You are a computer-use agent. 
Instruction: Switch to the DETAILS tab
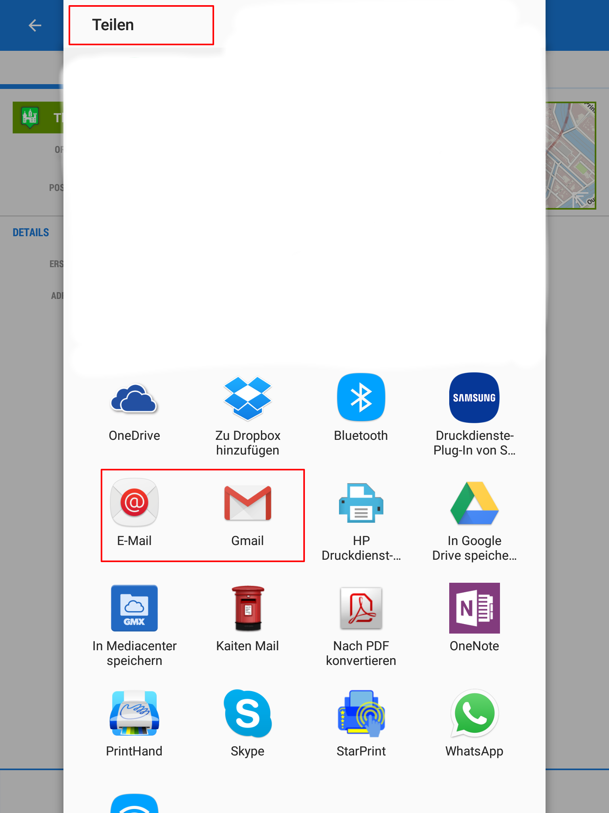31,233
